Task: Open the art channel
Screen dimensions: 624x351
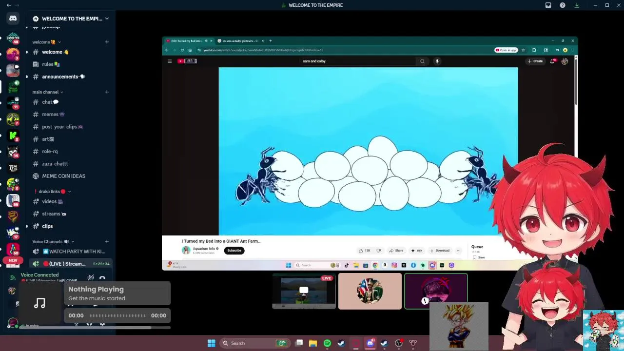Action: point(71,139)
